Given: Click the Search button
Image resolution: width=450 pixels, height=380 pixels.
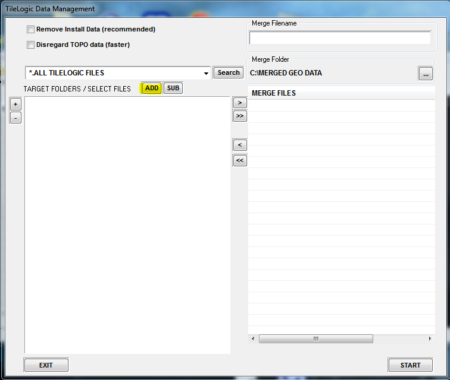Looking at the screenshot, I should tap(229, 72).
